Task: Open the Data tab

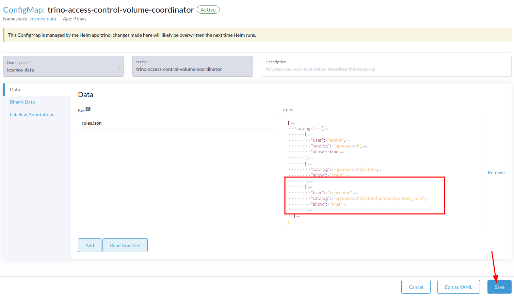Action: (x=15, y=90)
